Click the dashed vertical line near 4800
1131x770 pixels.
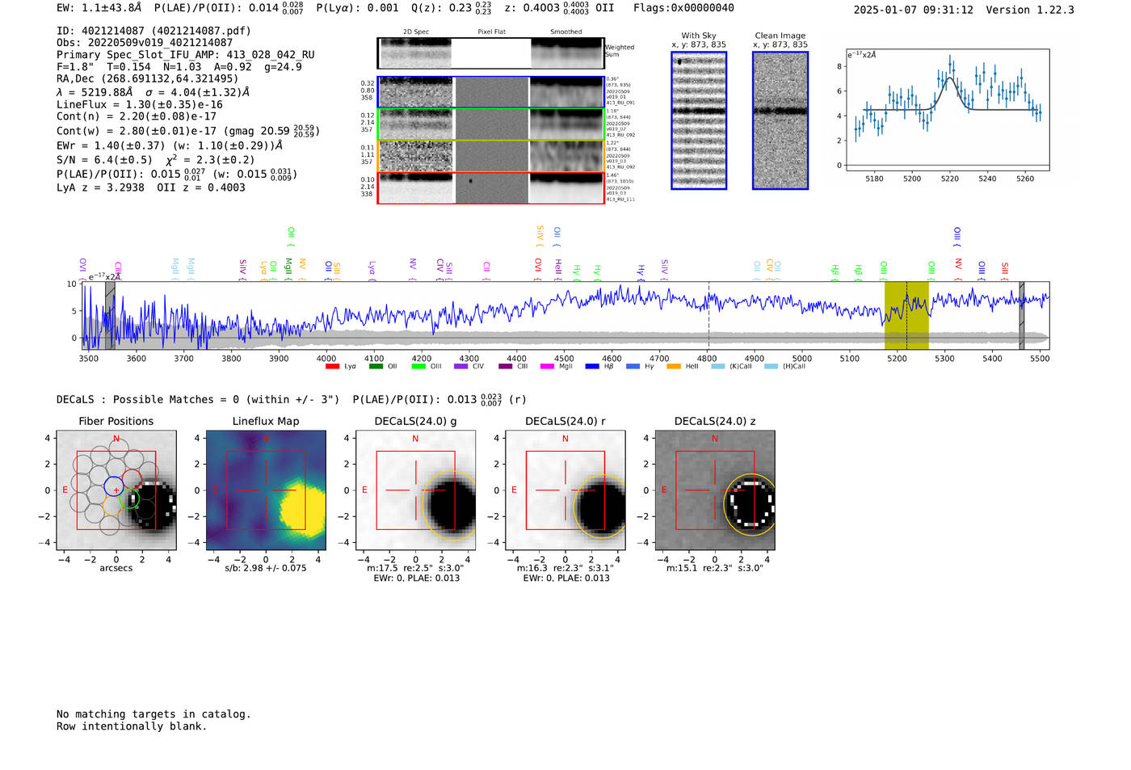(708, 315)
